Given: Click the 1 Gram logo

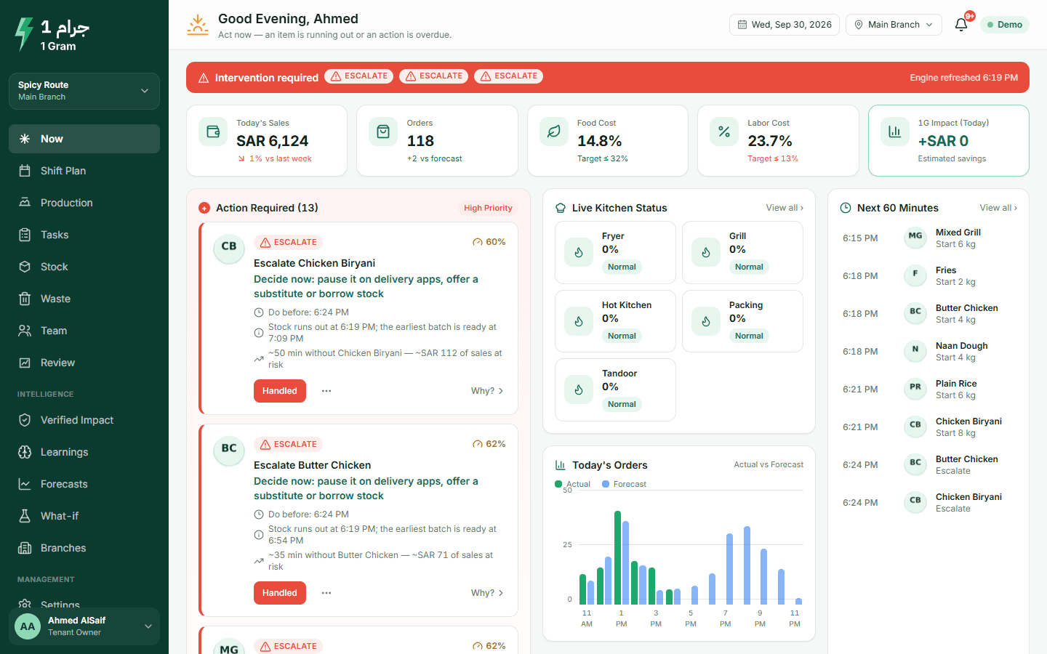Looking at the screenshot, I should click(52, 34).
